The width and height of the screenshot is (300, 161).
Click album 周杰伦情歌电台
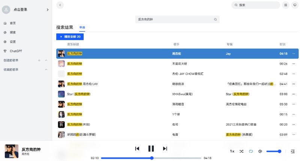click(236, 104)
